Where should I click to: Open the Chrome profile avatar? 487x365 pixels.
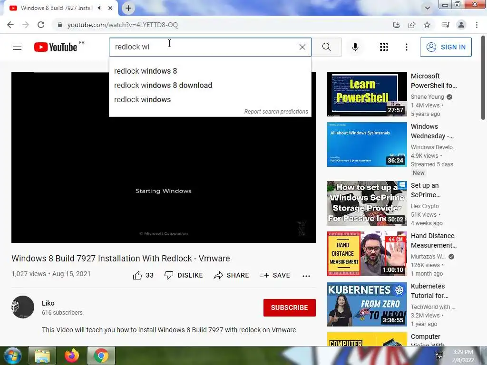[x=461, y=25]
